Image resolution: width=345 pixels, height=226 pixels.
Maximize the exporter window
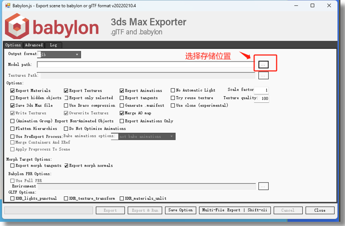(312, 5)
